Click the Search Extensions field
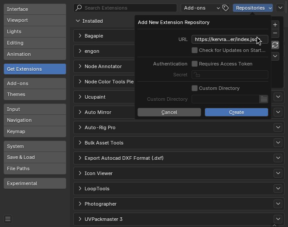 tap(125, 8)
